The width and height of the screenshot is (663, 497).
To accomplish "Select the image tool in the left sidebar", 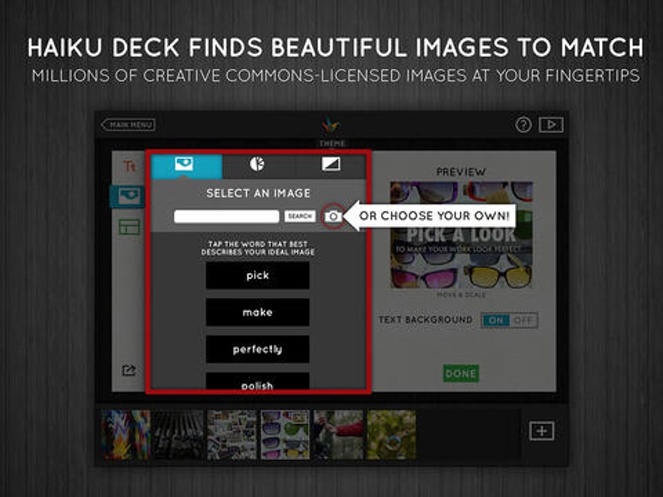I will [x=127, y=197].
